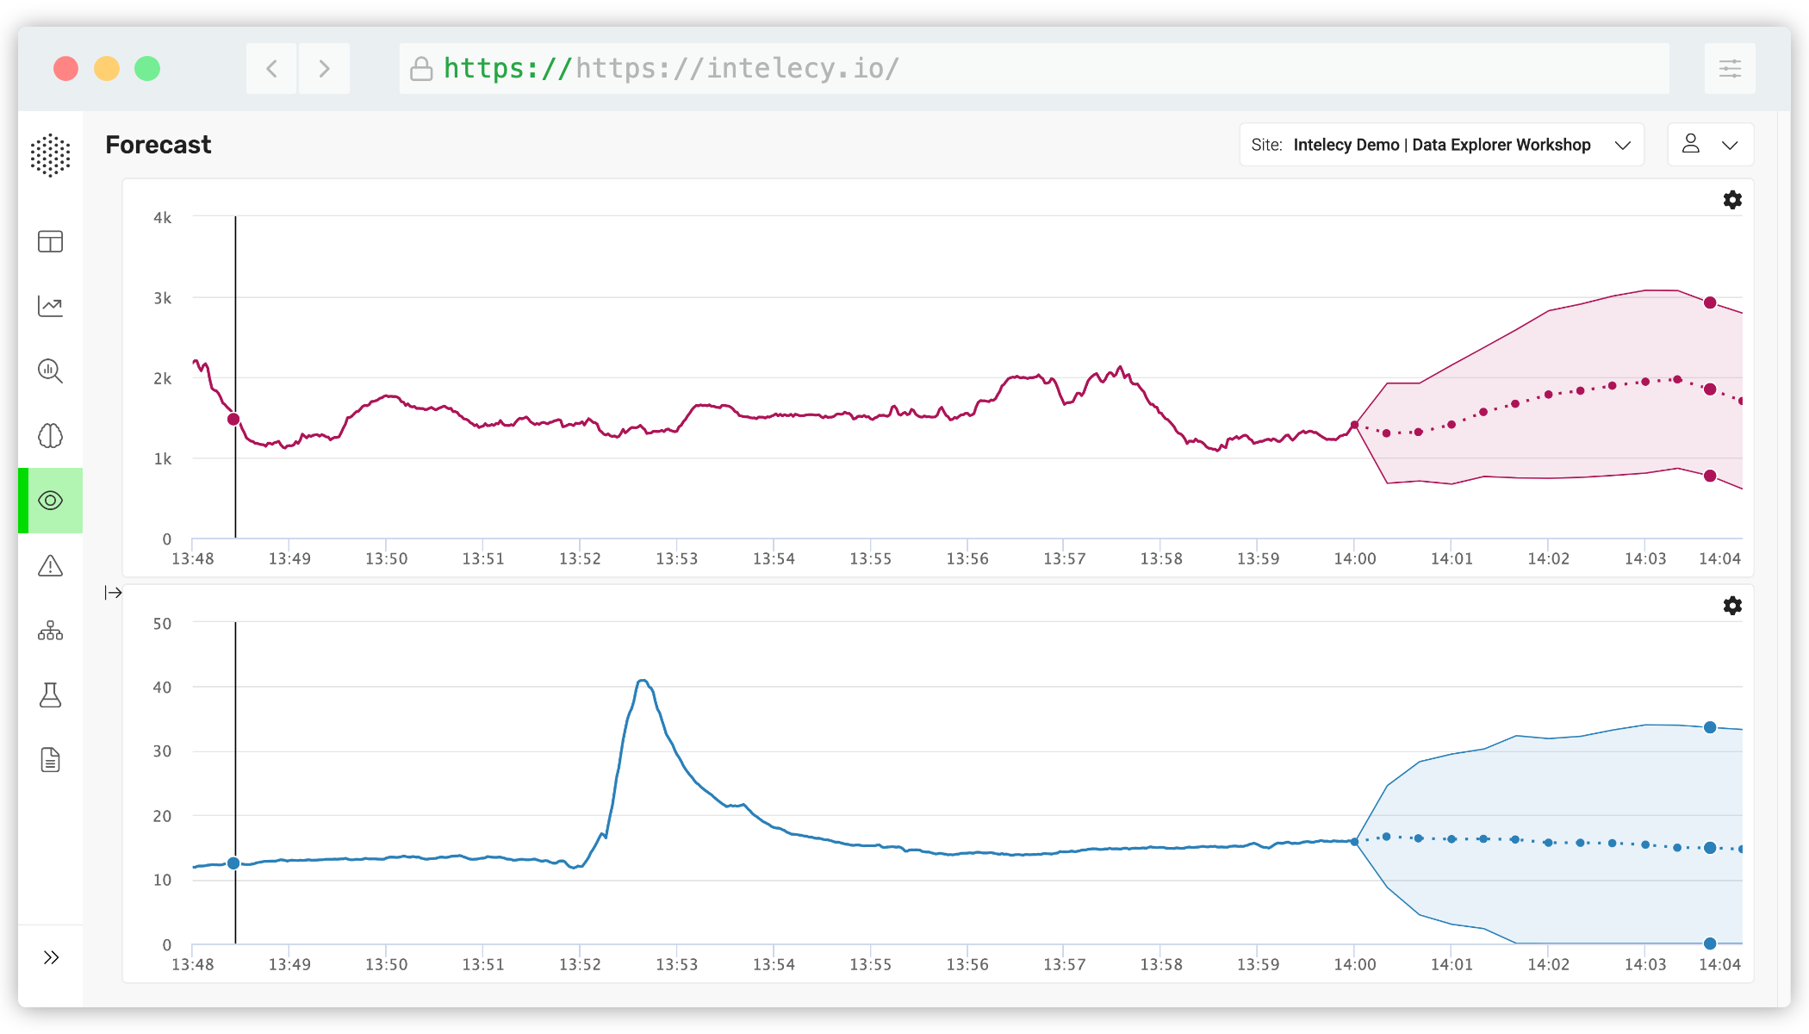
Task: Open the document reports sidebar icon
Action: pyautogui.click(x=50, y=760)
